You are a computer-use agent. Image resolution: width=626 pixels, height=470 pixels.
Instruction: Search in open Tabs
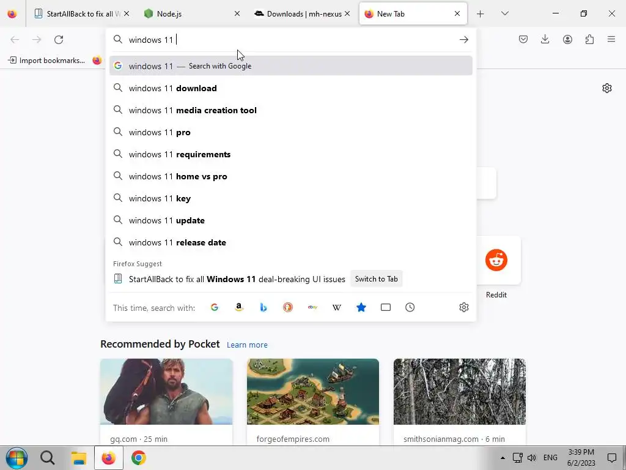tap(386, 307)
